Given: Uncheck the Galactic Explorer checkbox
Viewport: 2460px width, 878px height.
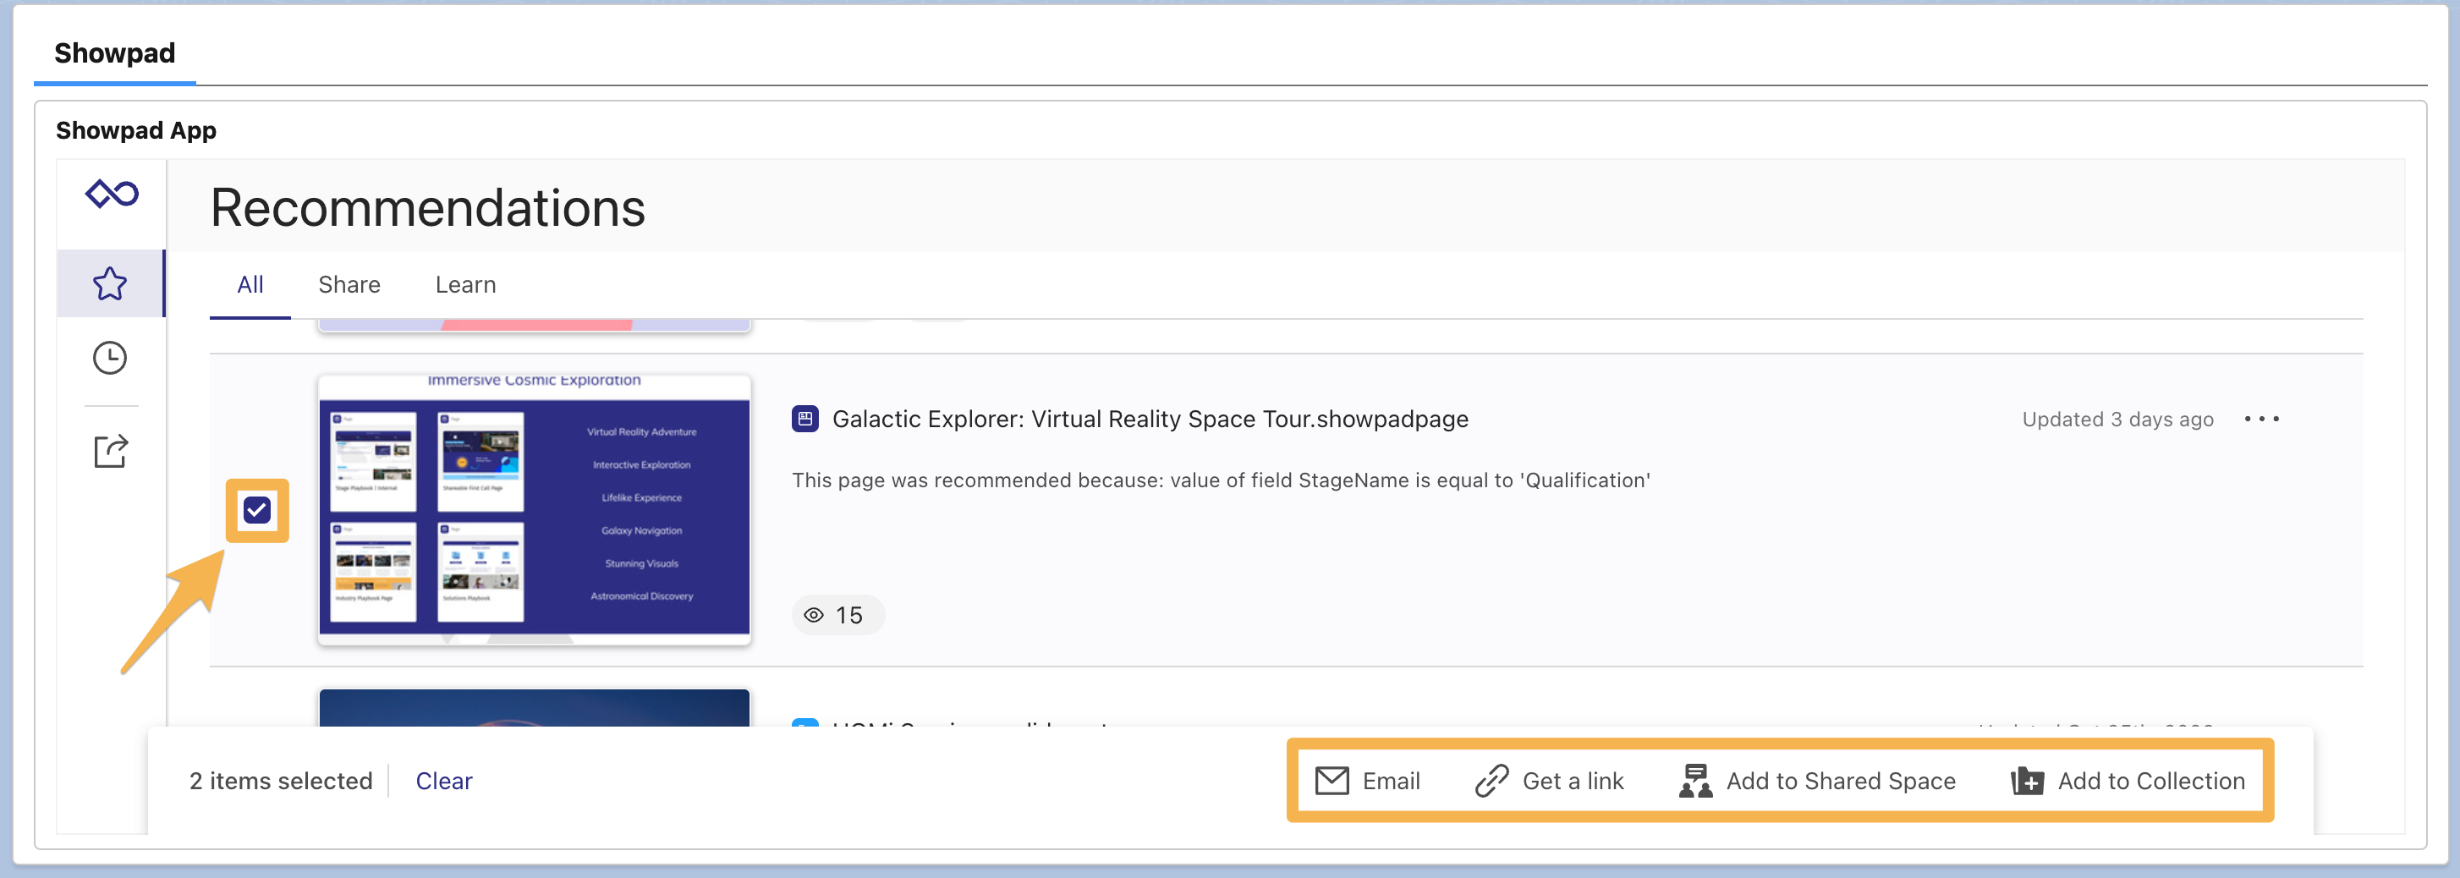Looking at the screenshot, I should pyautogui.click(x=257, y=510).
